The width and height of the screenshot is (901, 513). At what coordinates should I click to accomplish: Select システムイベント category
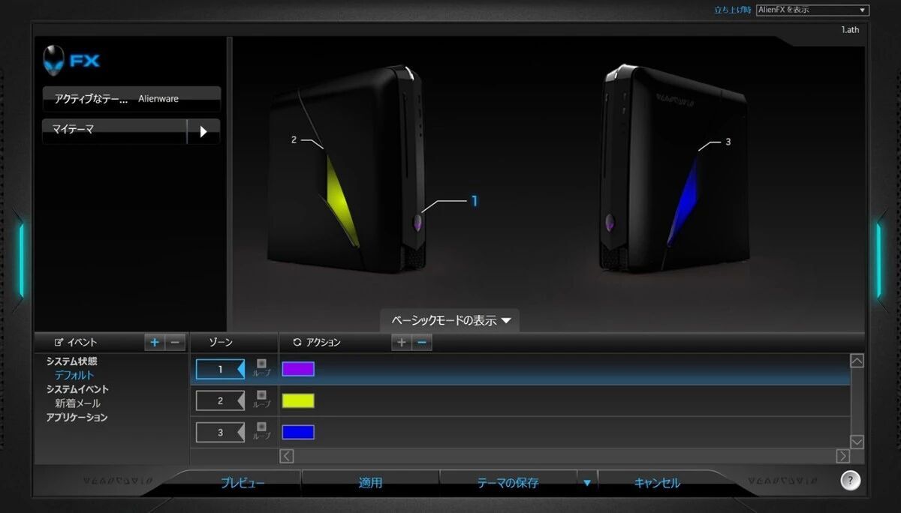(x=77, y=389)
